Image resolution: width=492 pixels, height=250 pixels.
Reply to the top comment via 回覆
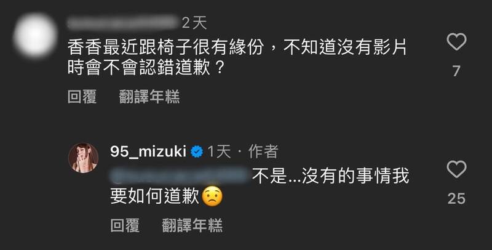(x=82, y=97)
